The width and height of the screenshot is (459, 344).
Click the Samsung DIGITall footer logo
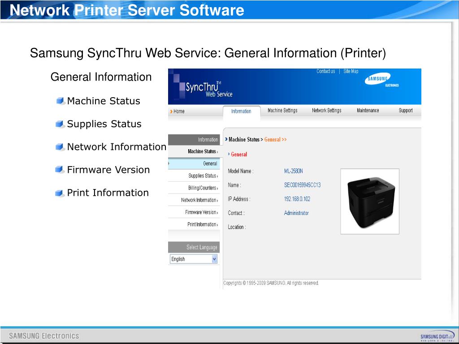pyautogui.click(x=437, y=336)
